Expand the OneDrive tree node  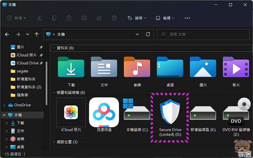point(4,105)
